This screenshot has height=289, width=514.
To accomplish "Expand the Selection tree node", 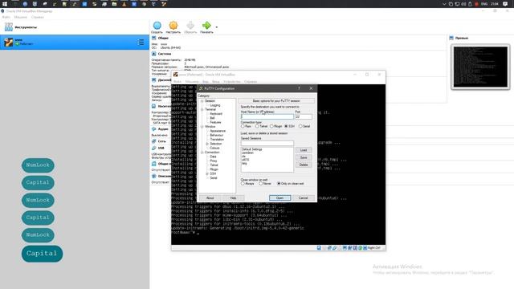I will point(207,144).
